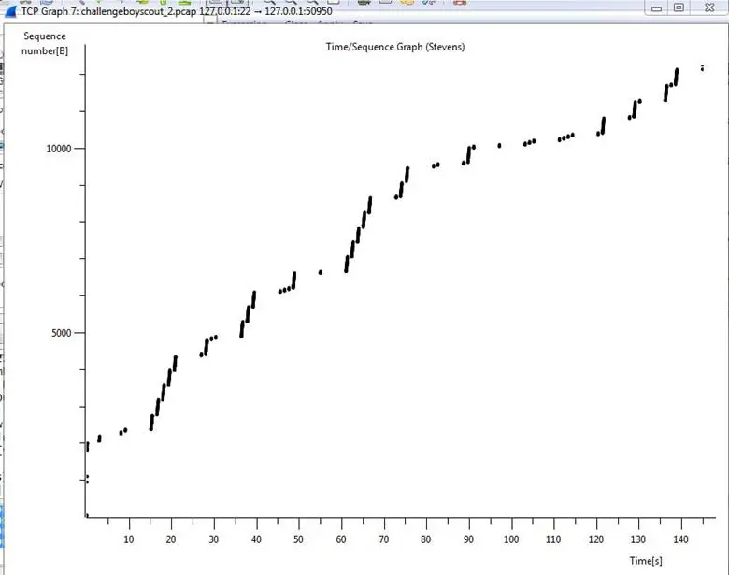
Task: Click the 70 tick label on time axis
Action: (384, 539)
